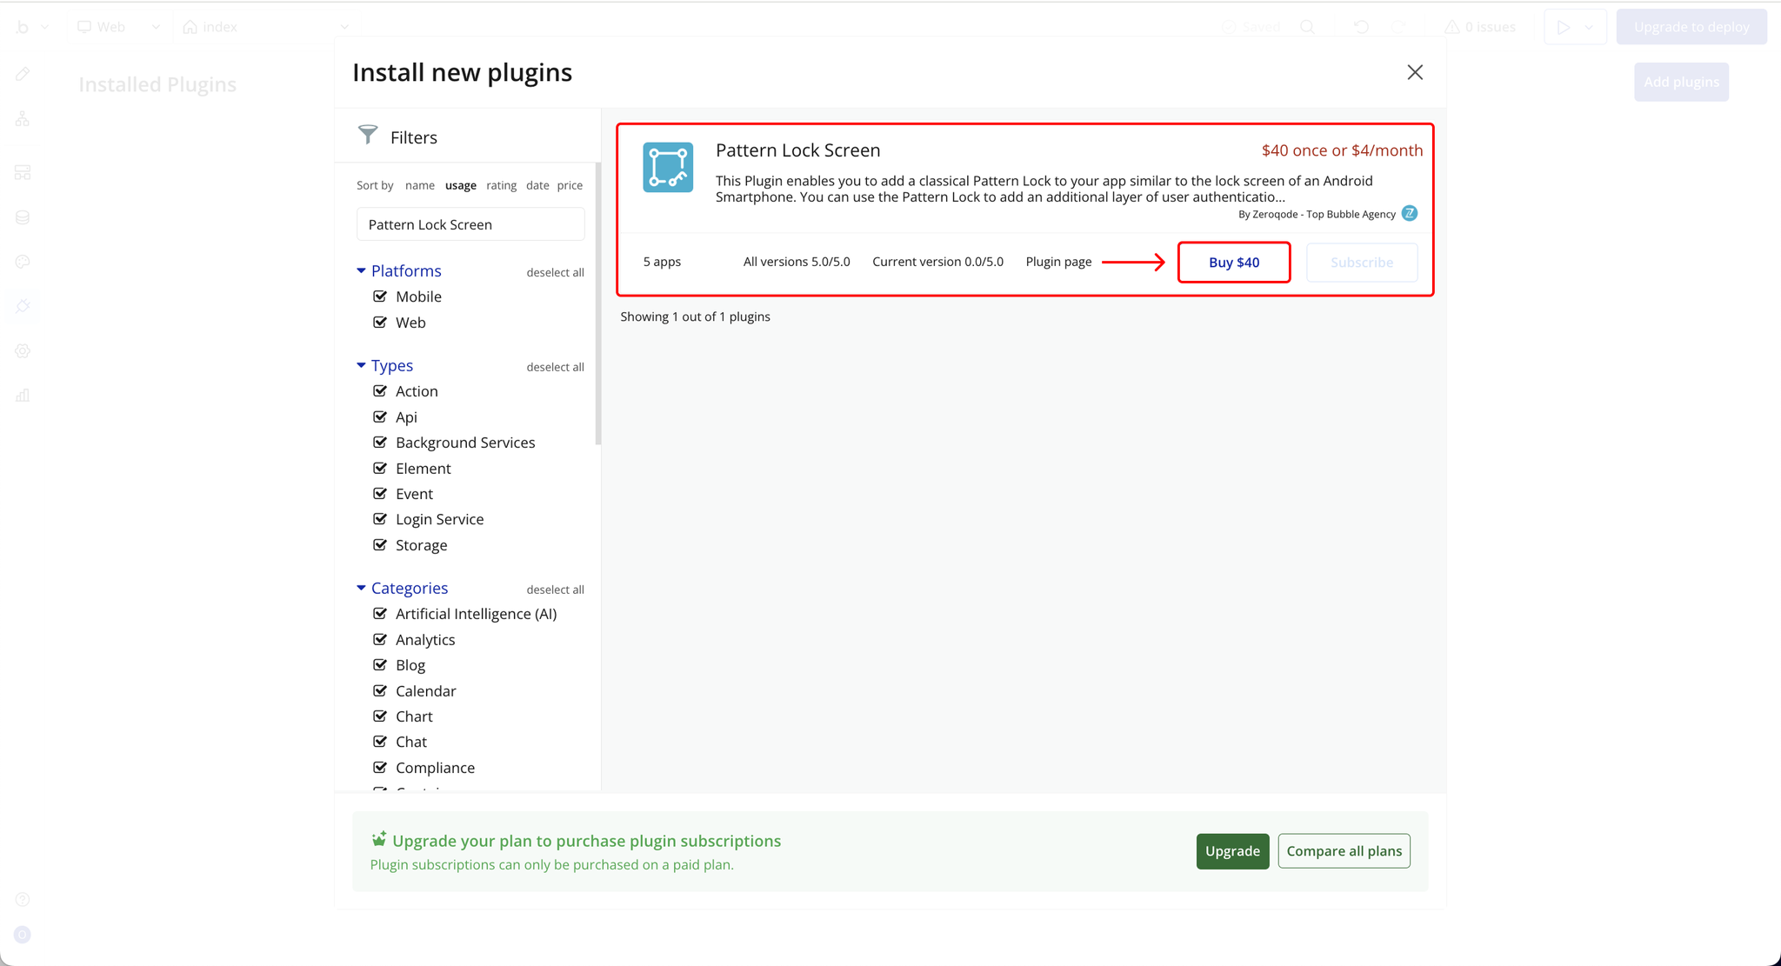Image resolution: width=1781 pixels, height=966 pixels.
Task: Open the Plugin page link
Action: click(1058, 262)
